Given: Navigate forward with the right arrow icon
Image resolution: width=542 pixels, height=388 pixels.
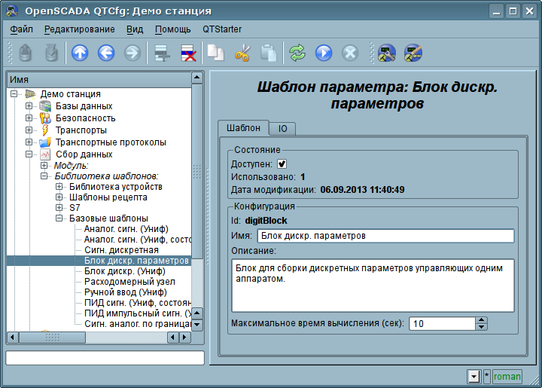Looking at the screenshot, I should [132, 53].
